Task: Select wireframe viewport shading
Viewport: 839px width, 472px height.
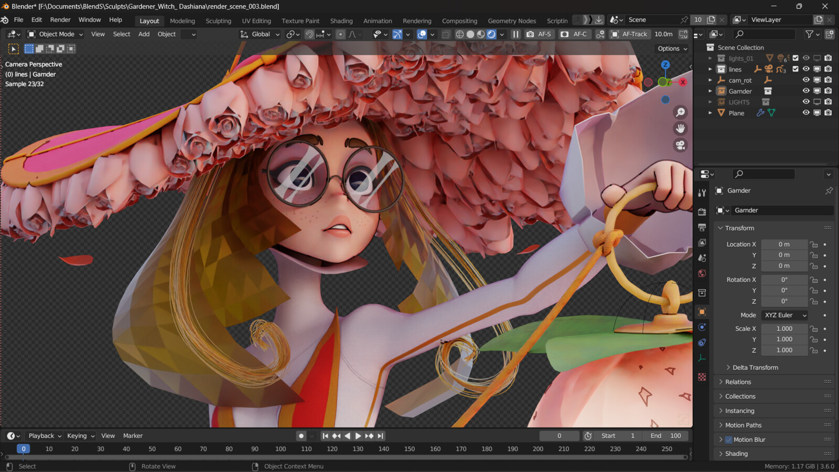Action: [x=460, y=34]
